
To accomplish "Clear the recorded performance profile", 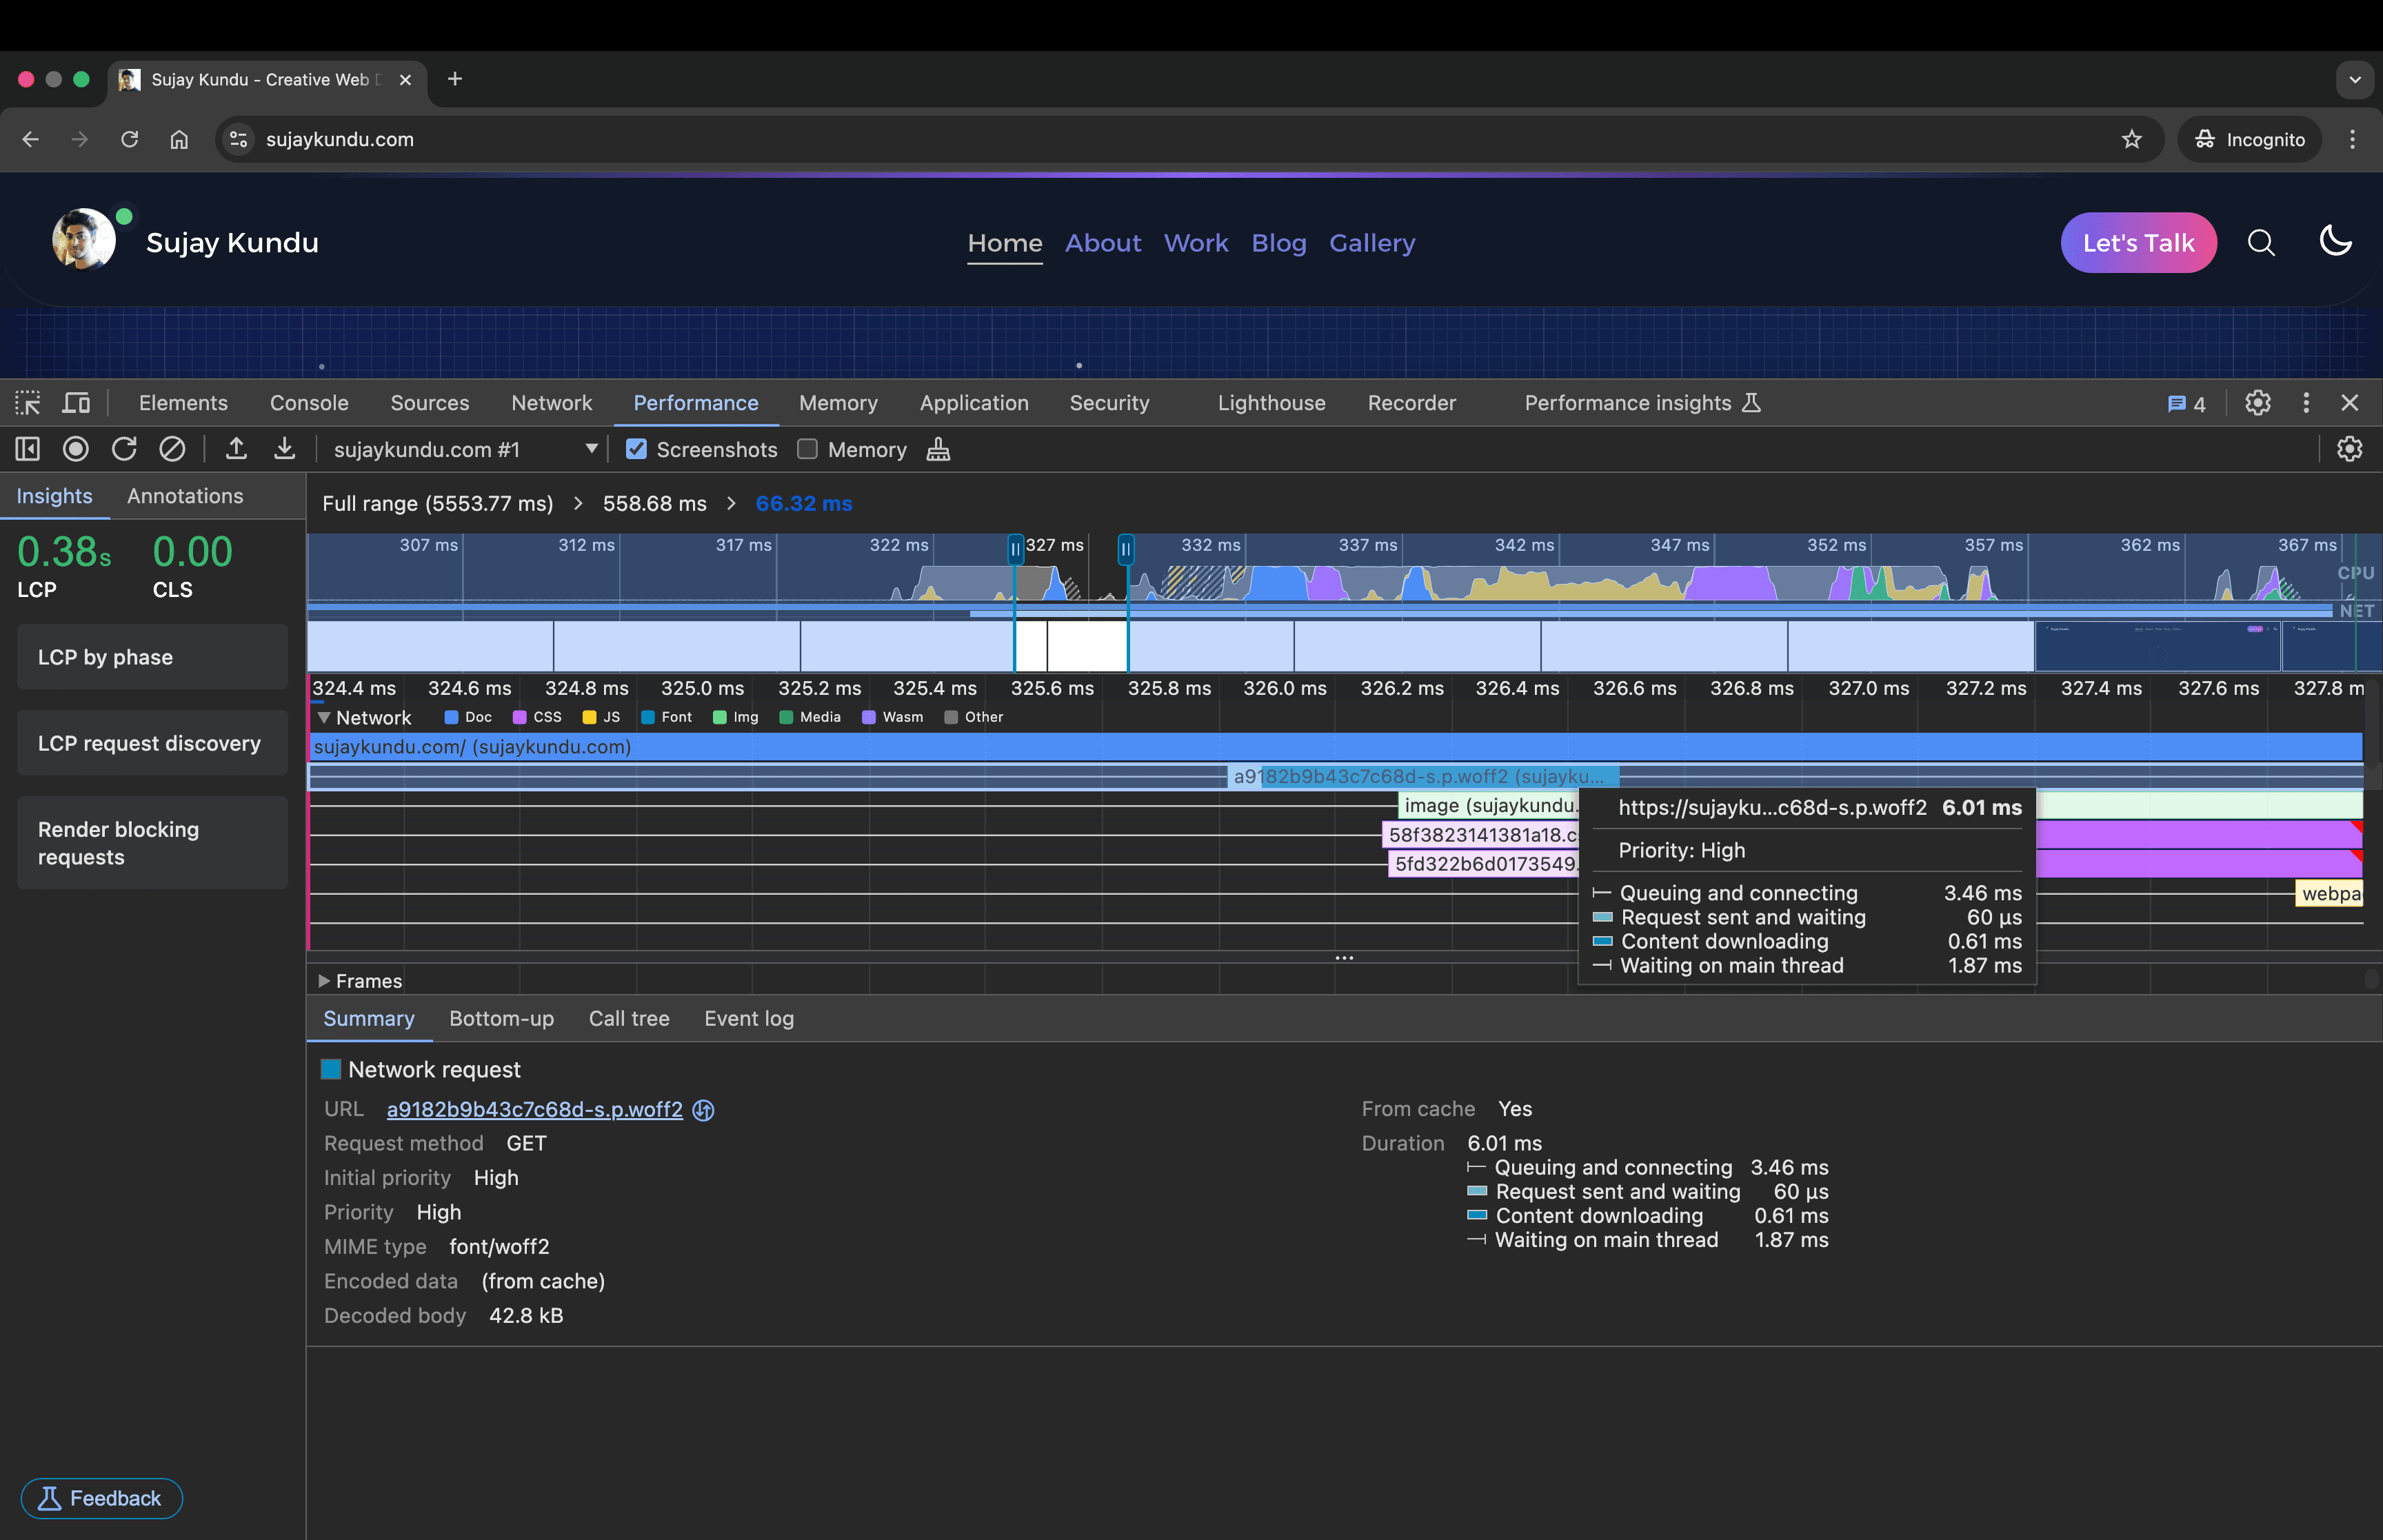I will (x=171, y=449).
